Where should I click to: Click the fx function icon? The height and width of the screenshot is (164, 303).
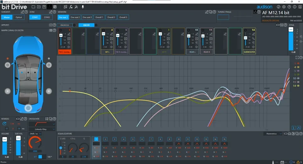[71, 7]
